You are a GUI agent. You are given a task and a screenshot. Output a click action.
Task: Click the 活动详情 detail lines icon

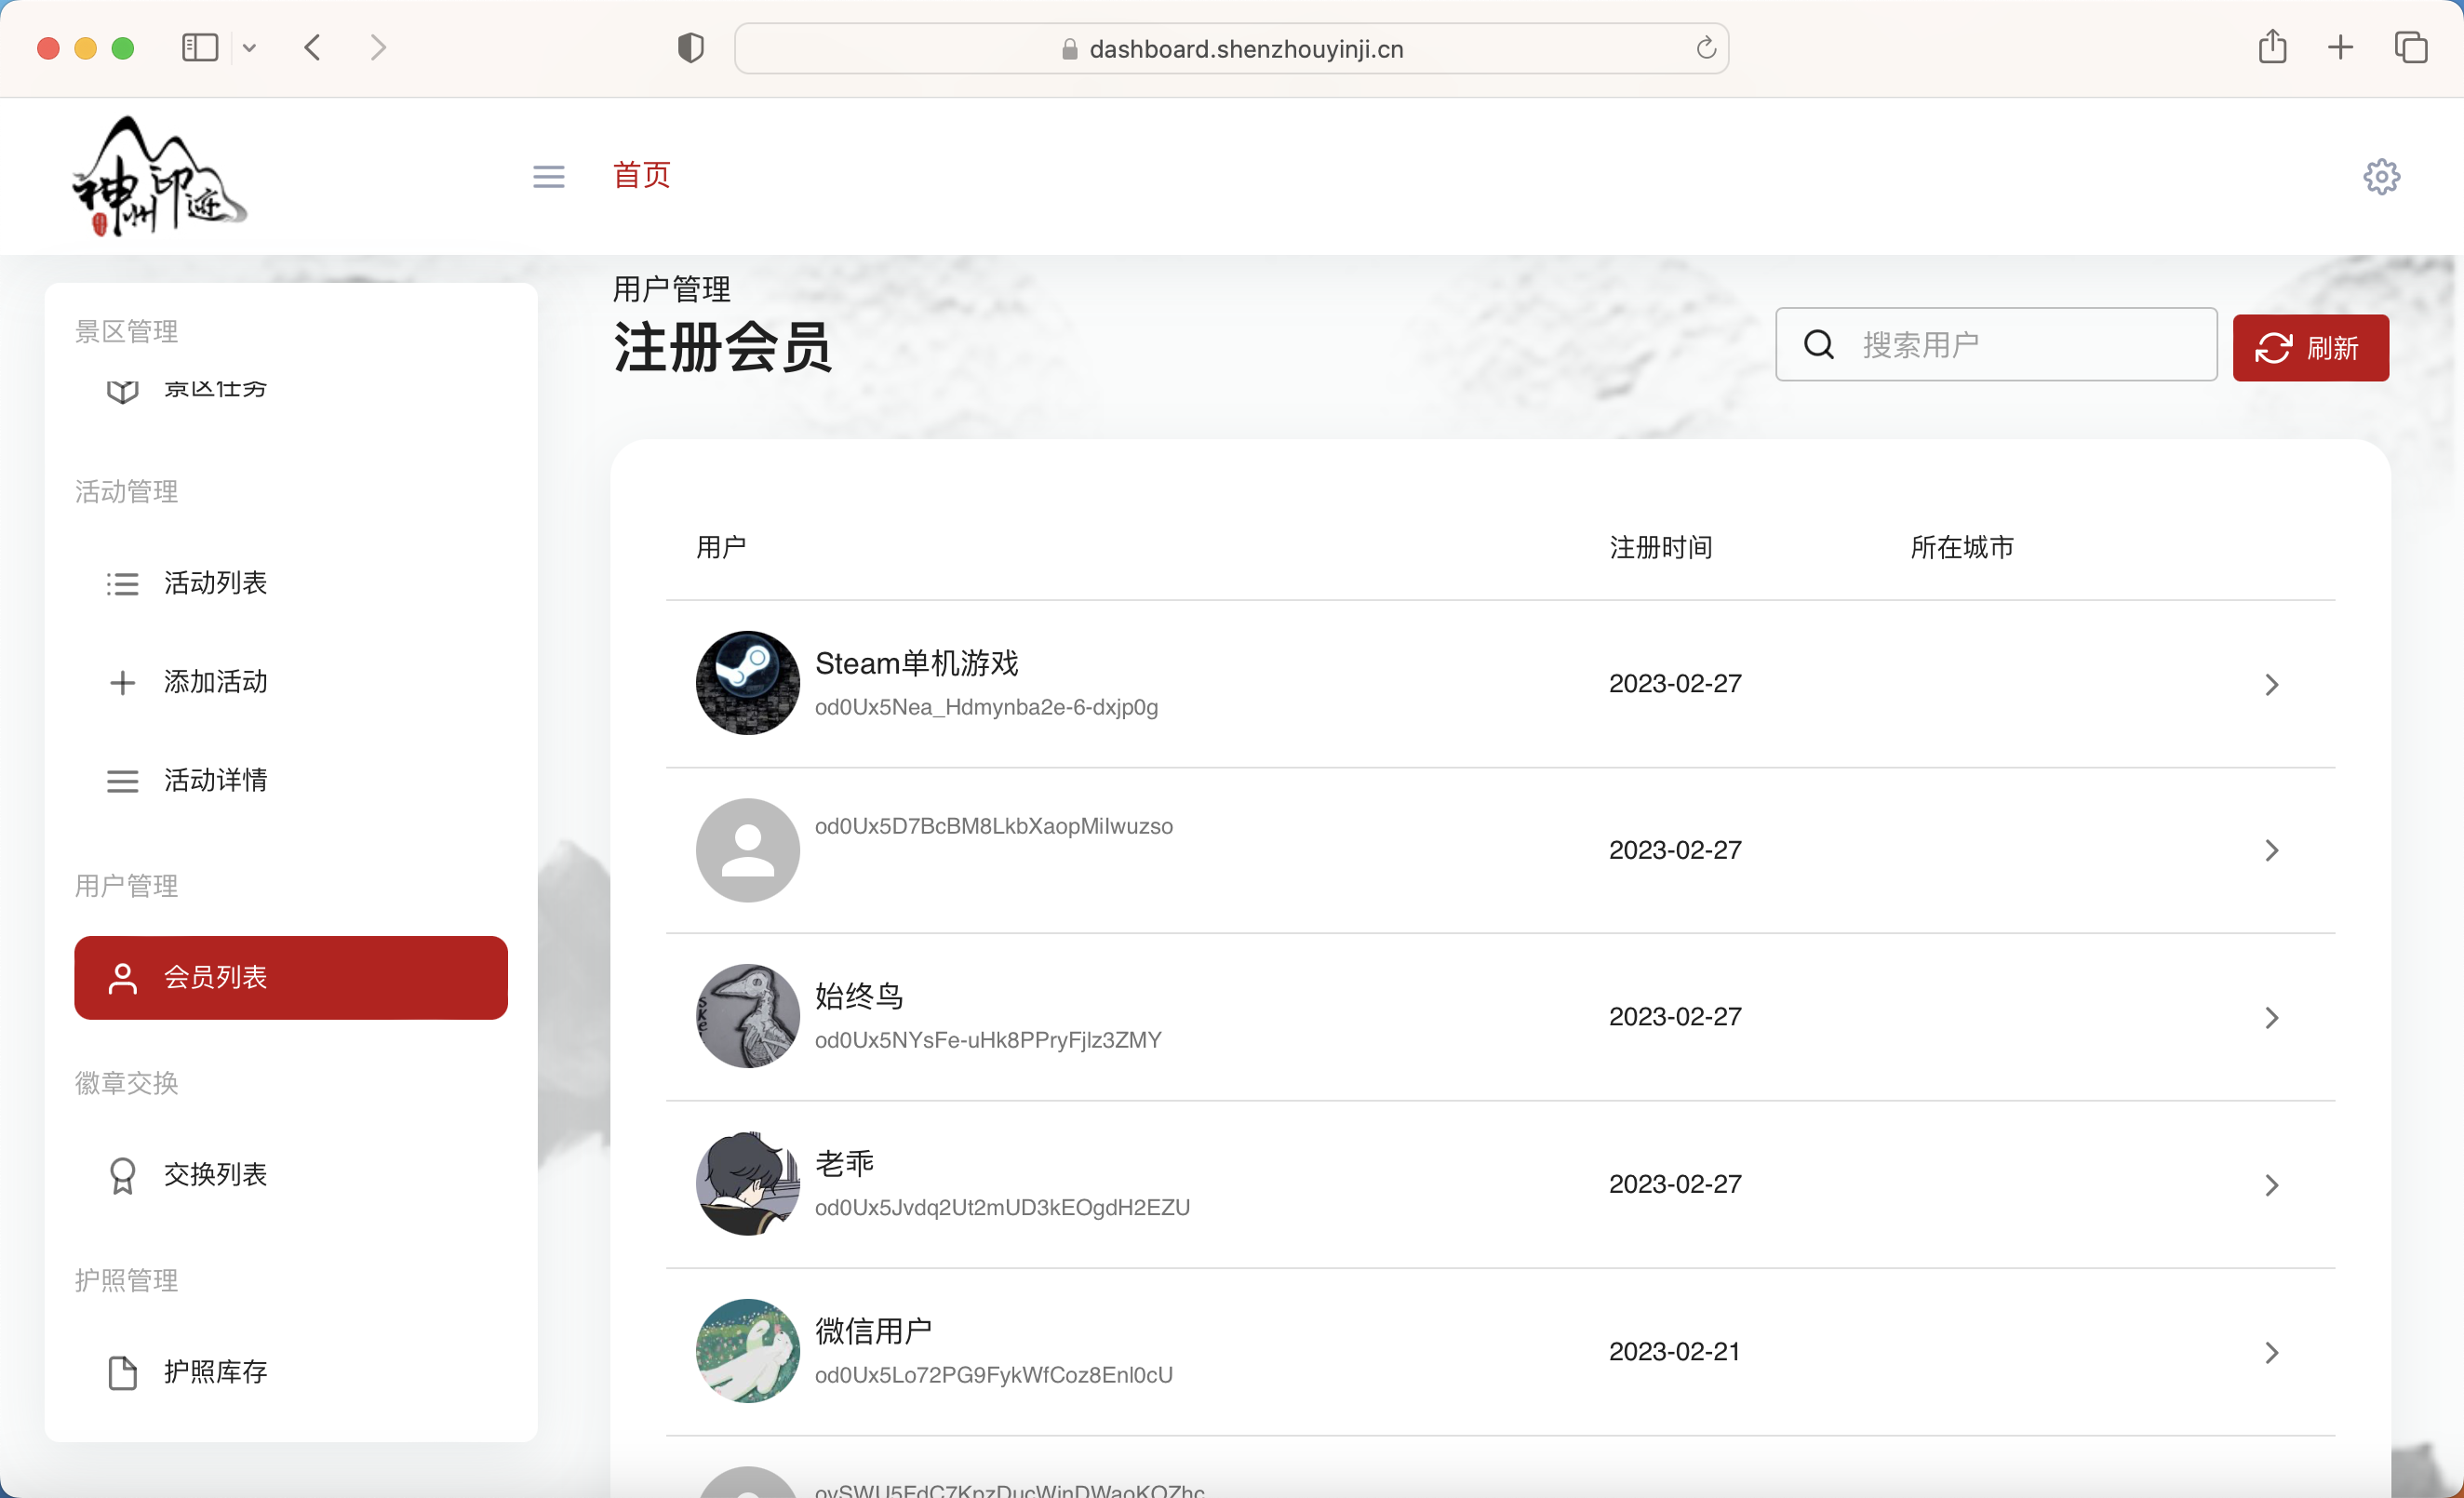(x=122, y=781)
